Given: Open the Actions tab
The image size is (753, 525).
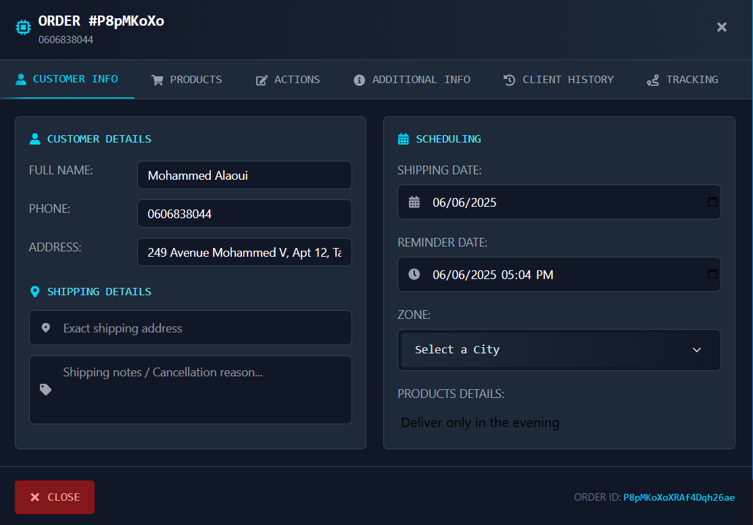Looking at the screenshot, I should click(288, 80).
